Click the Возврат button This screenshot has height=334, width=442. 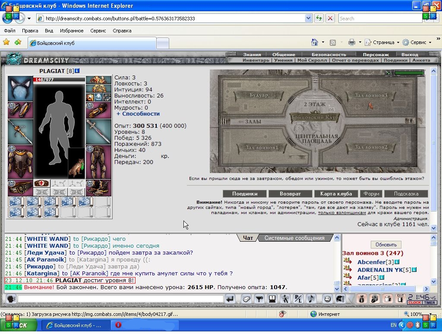point(290,194)
